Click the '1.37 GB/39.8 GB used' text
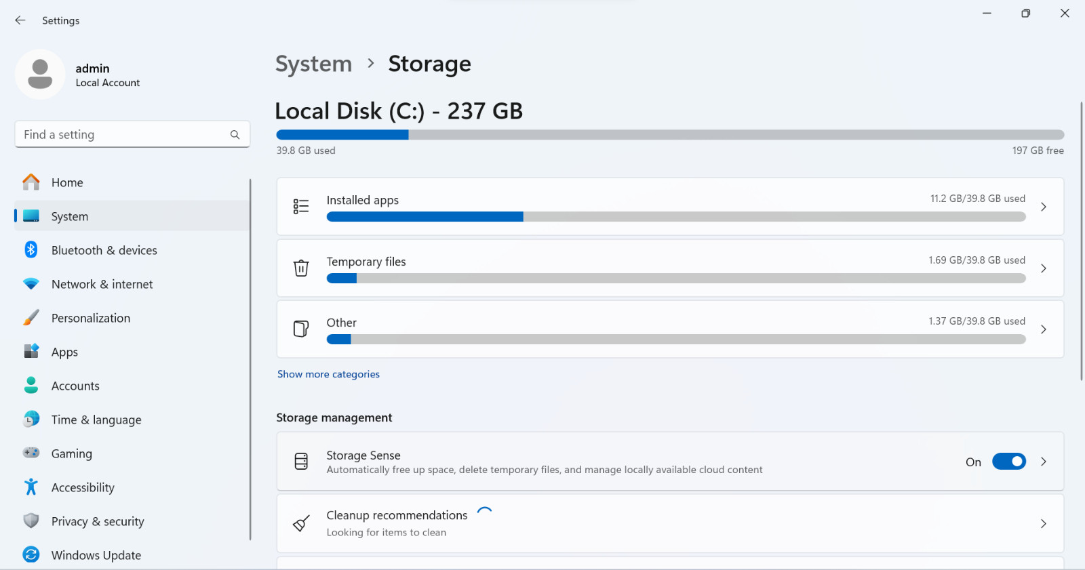The height and width of the screenshot is (570, 1085). [976, 321]
